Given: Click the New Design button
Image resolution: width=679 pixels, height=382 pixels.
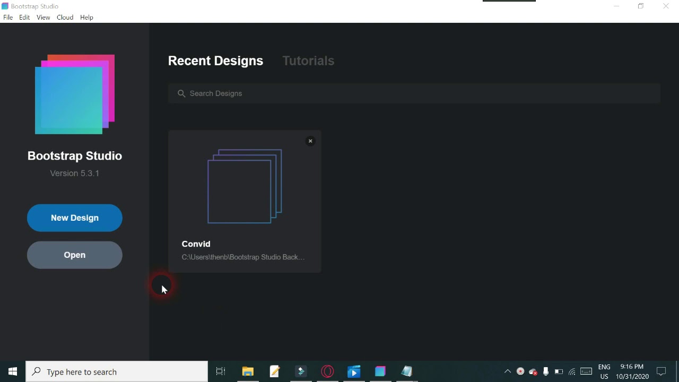Looking at the screenshot, I should [75, 218].
